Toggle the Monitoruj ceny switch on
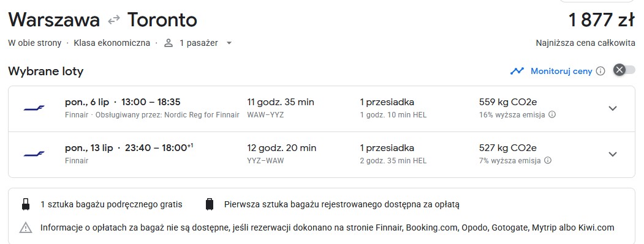The width and height of the screenshot is (644, 244). point(624,70)
